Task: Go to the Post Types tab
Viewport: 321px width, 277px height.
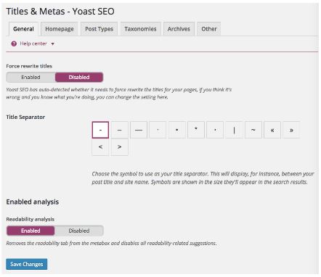Action: pos(99,29)
